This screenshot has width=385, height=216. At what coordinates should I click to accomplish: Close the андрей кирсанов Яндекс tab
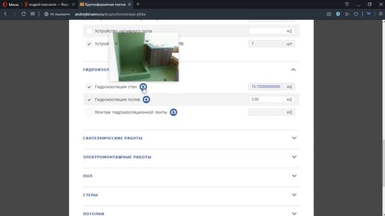(x=73, y=4)
